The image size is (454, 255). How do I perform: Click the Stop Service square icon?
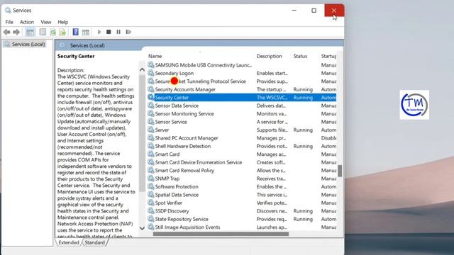coord(109,32)
